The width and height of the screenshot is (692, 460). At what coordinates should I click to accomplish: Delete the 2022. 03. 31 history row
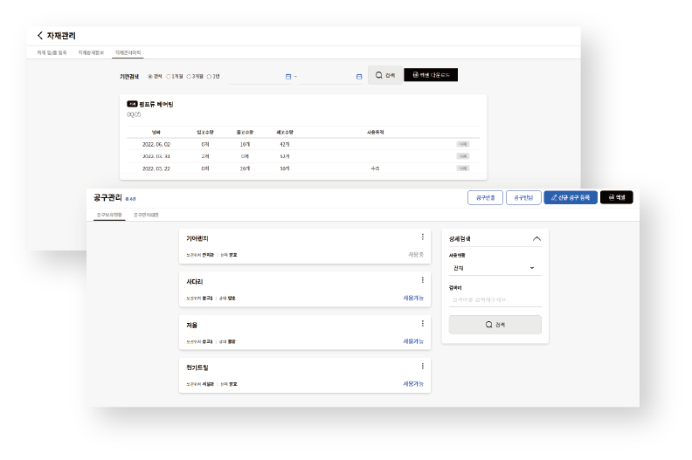tap(463, 156)
